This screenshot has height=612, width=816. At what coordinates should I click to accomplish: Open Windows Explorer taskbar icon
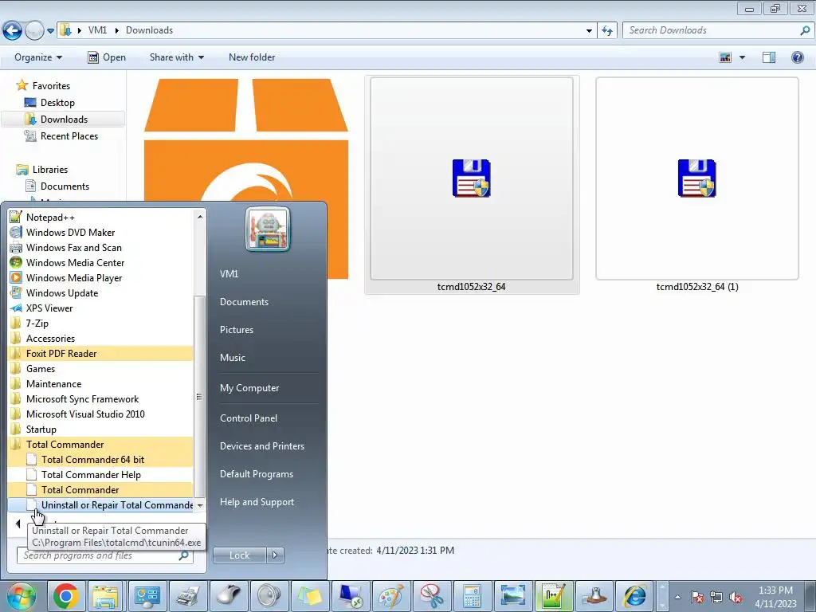[x=106, y=596]
